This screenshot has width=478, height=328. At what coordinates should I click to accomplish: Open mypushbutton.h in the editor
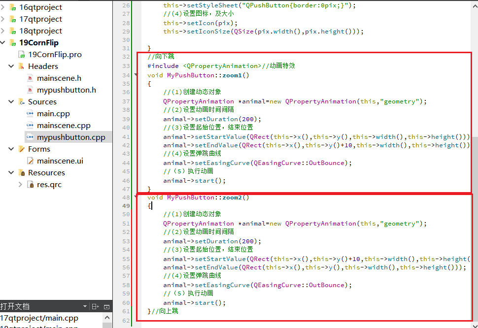click(67, 90)
